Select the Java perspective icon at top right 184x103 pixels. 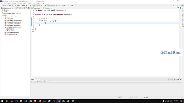click(183, 5)
